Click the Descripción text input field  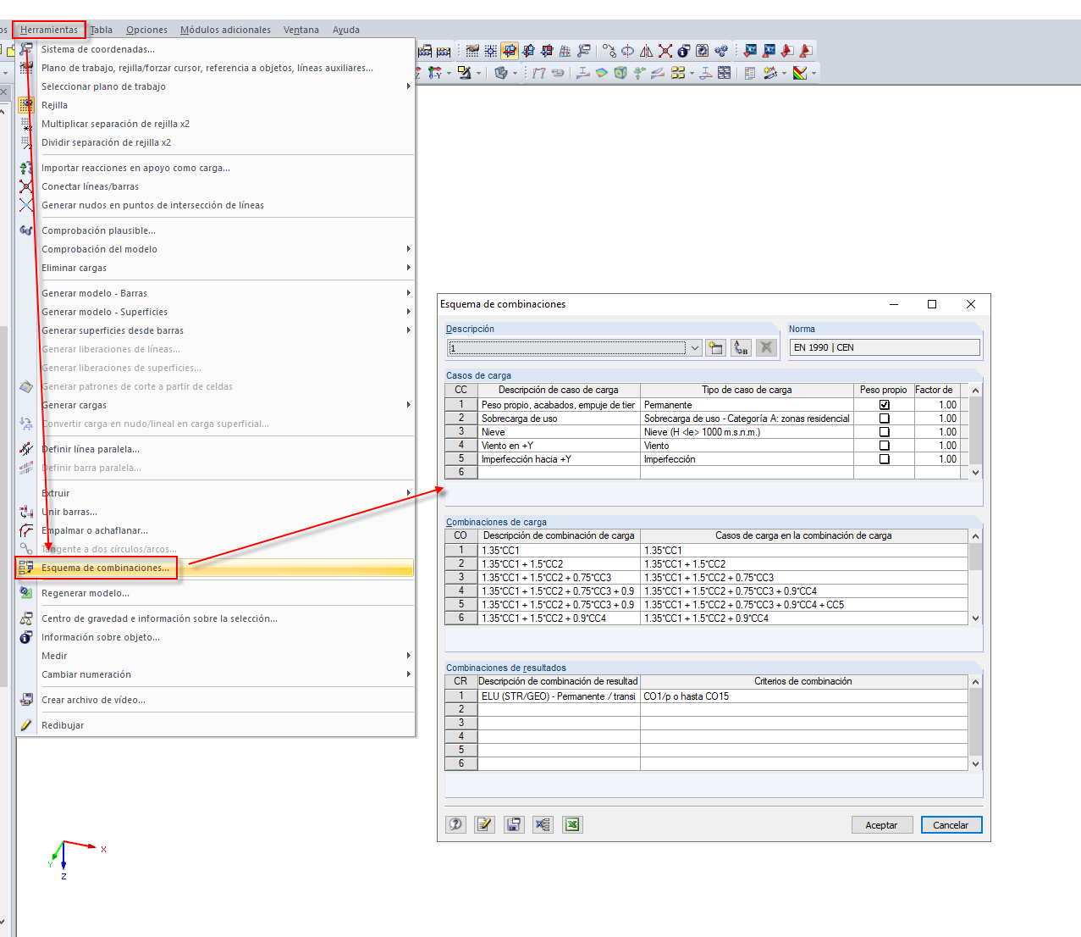[567, 347]
